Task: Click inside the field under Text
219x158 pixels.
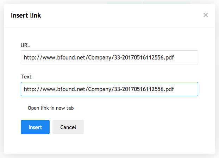Action: click(109, 89)
